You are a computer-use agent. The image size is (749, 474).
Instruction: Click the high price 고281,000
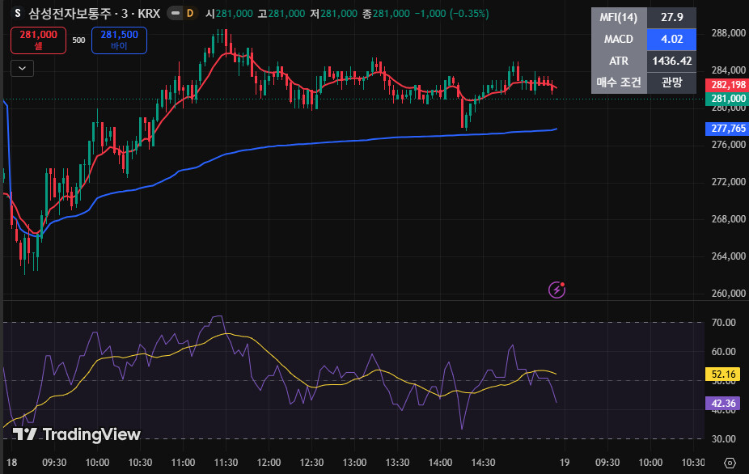(281, 14)
